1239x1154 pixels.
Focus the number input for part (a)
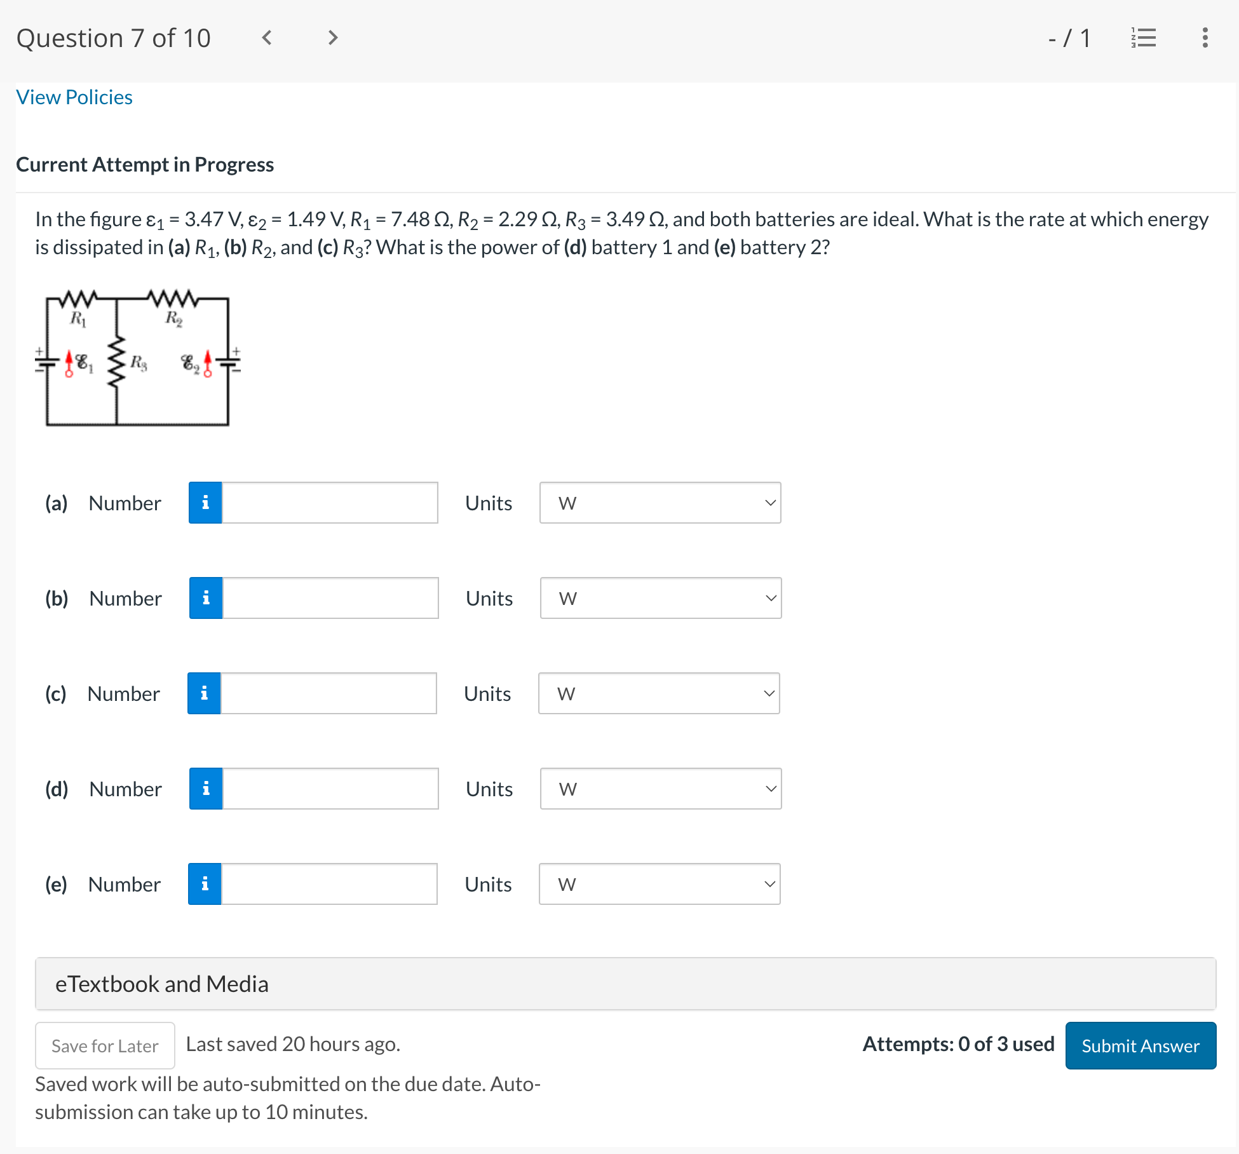click(330, 503)
